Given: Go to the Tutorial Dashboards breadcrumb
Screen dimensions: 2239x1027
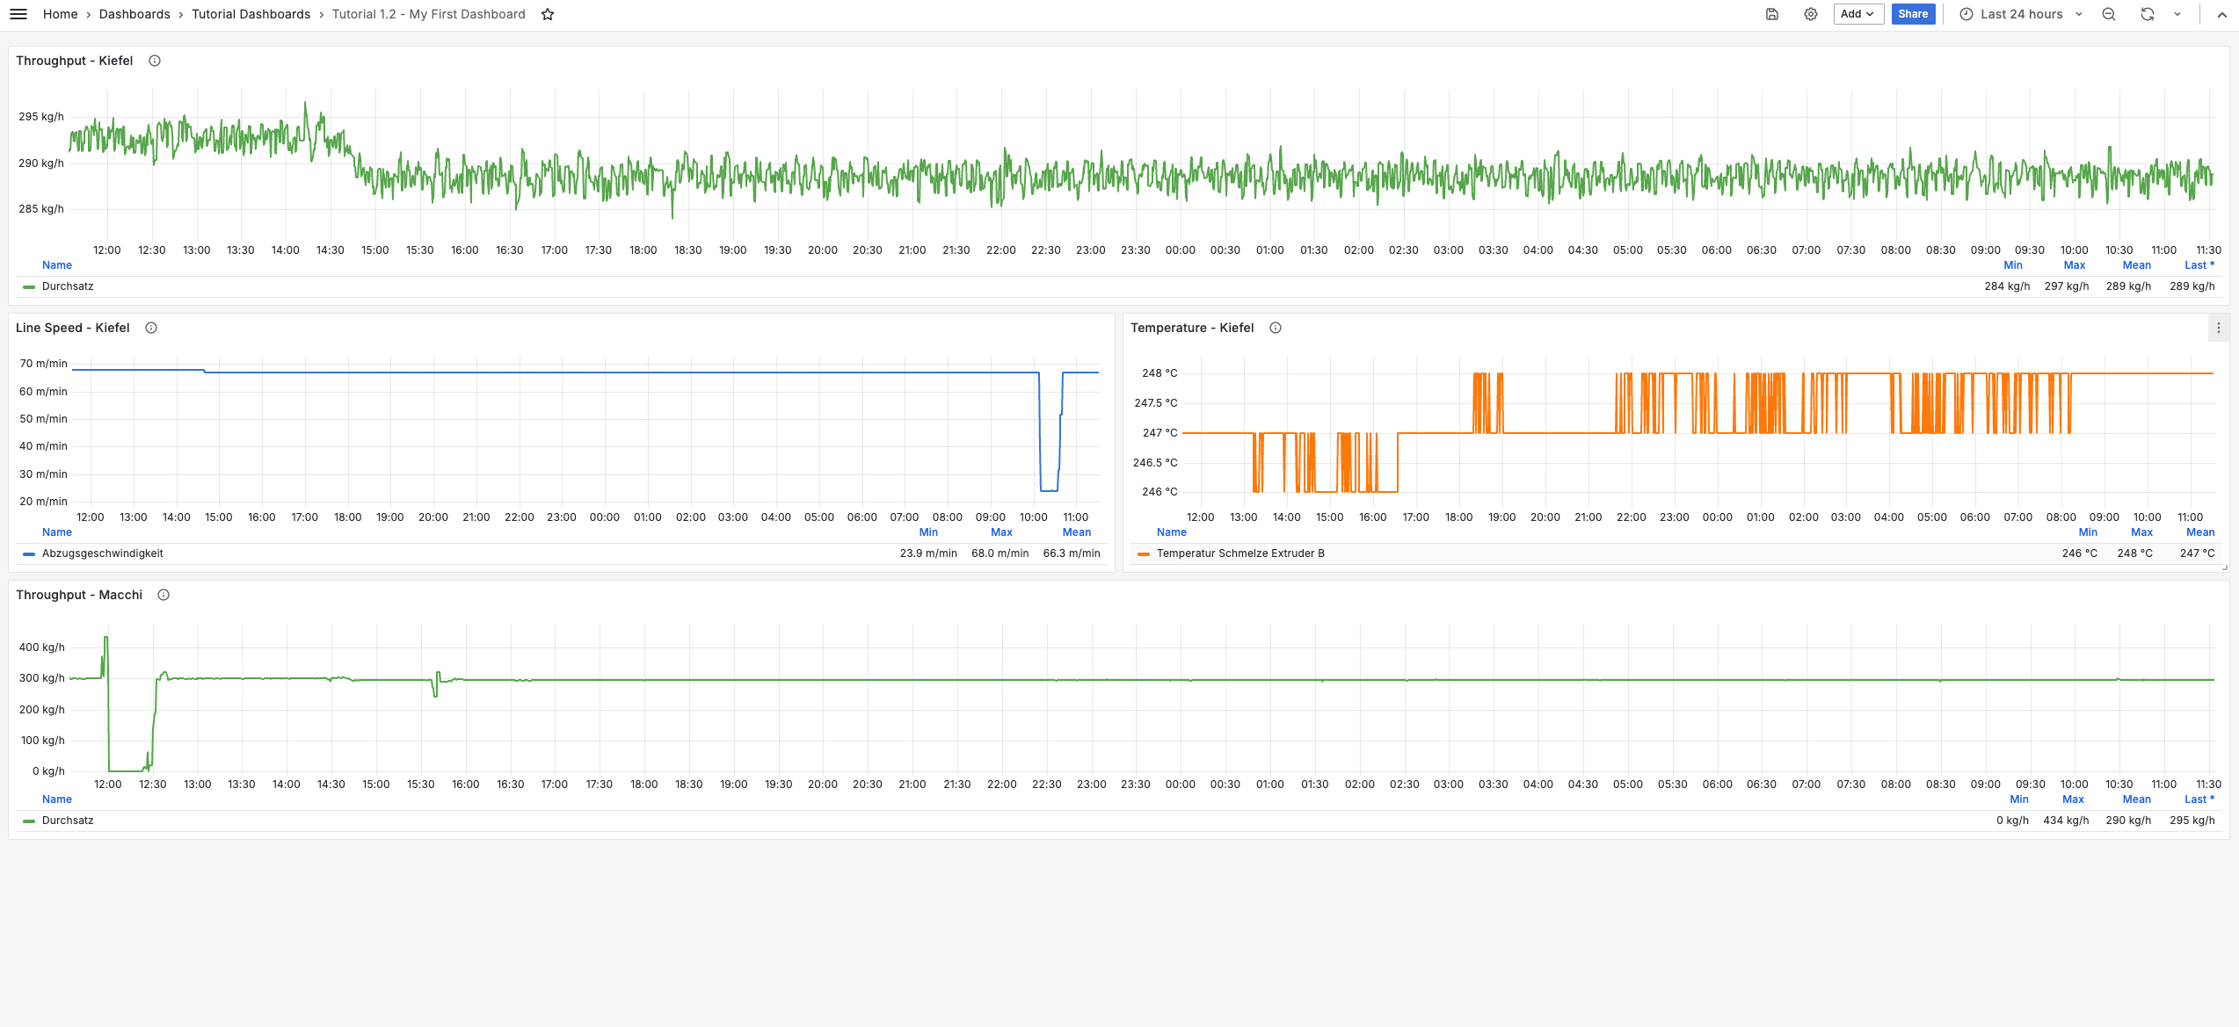Looking at the screenshot, I should [251, 14].
